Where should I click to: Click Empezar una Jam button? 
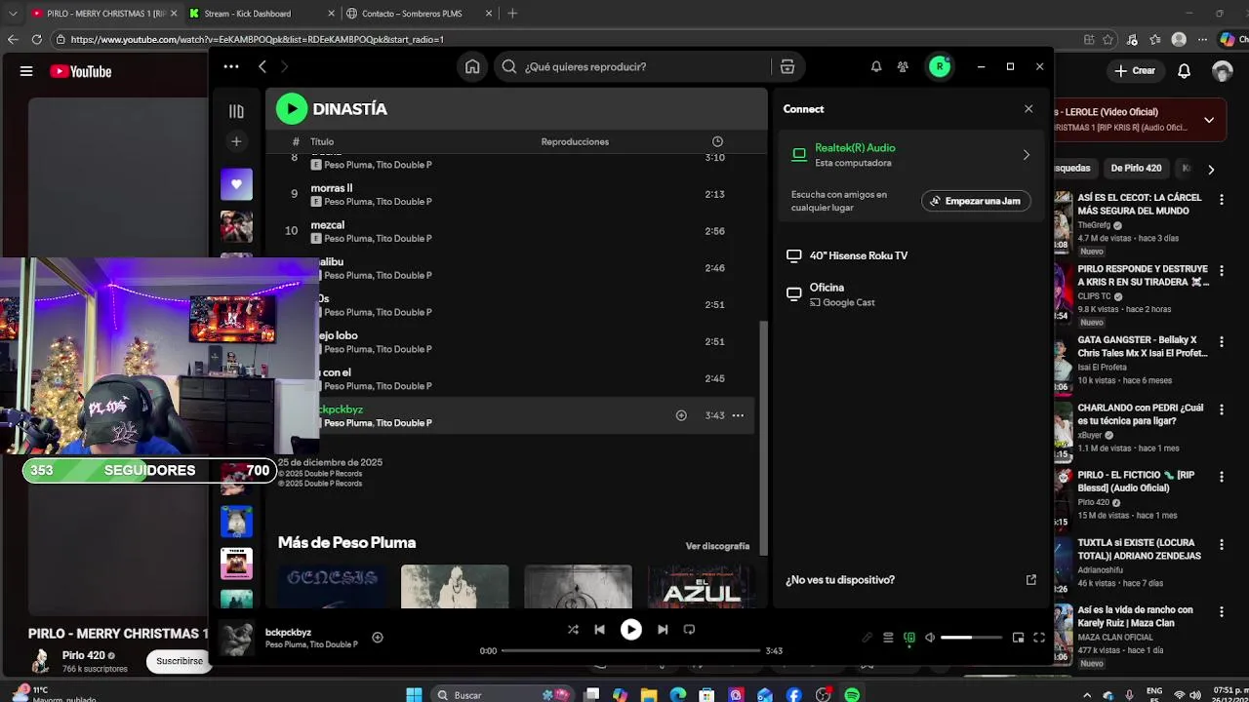point(976,201)
